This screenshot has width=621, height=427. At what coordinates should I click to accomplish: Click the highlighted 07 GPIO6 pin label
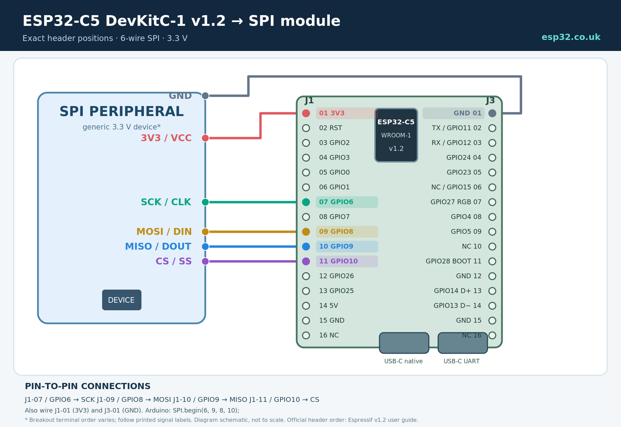point(347,202)
